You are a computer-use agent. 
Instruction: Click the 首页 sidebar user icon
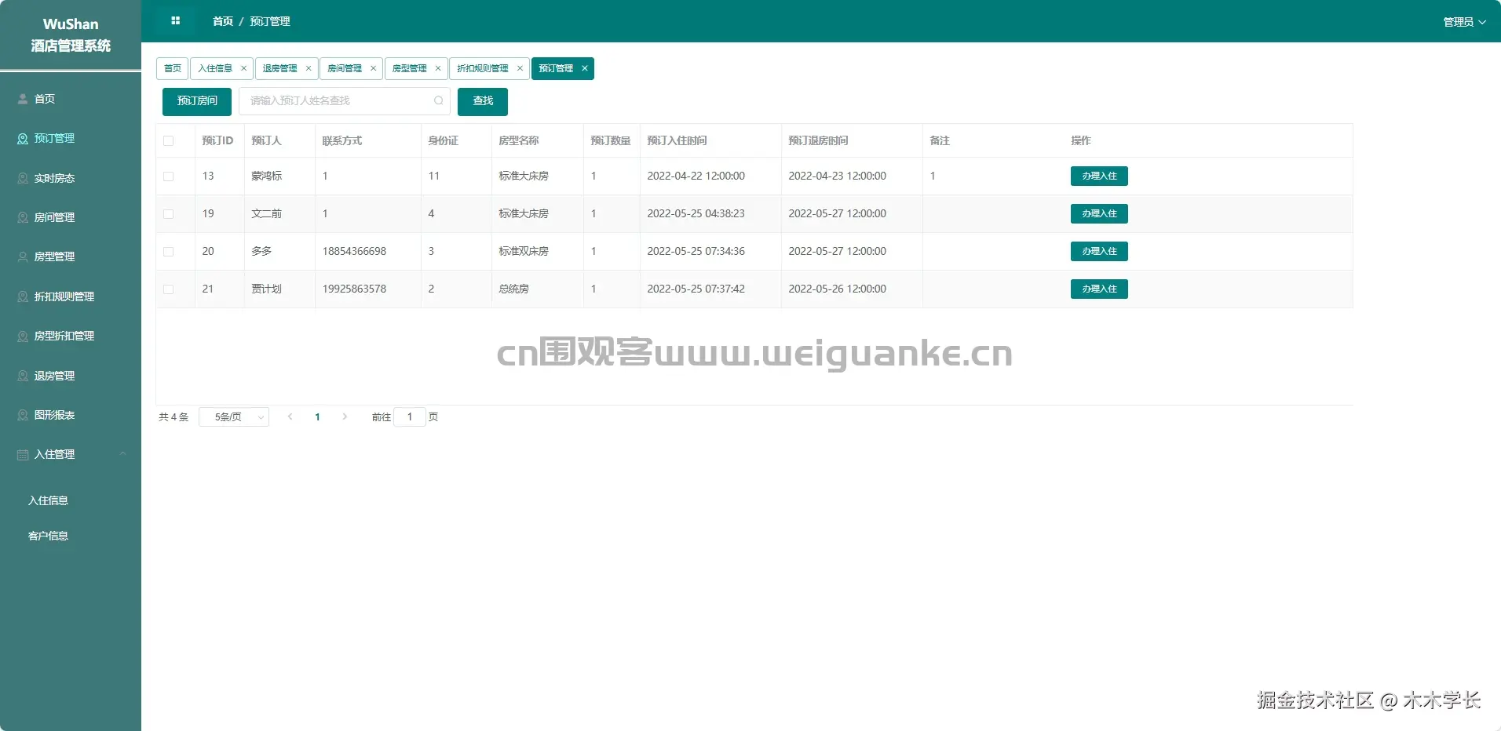pyautogui.click(x=23, y=99)
